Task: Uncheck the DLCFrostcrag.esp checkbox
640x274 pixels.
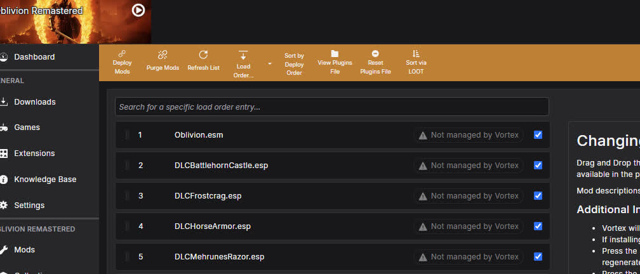Action: click(x=538, y=196)
